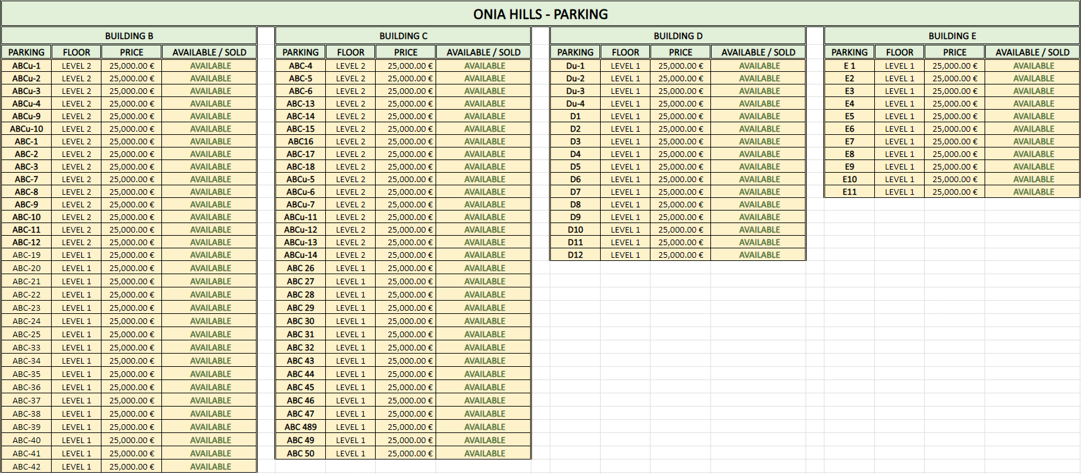Select parking cell ABC 50
The image size is (1081, 474).
[x=301, y=453]
